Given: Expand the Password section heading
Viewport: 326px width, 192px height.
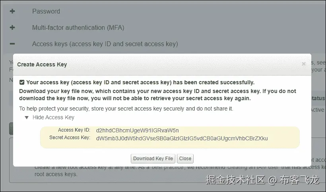Looking at the screenshot, I should tap(46, 11).
